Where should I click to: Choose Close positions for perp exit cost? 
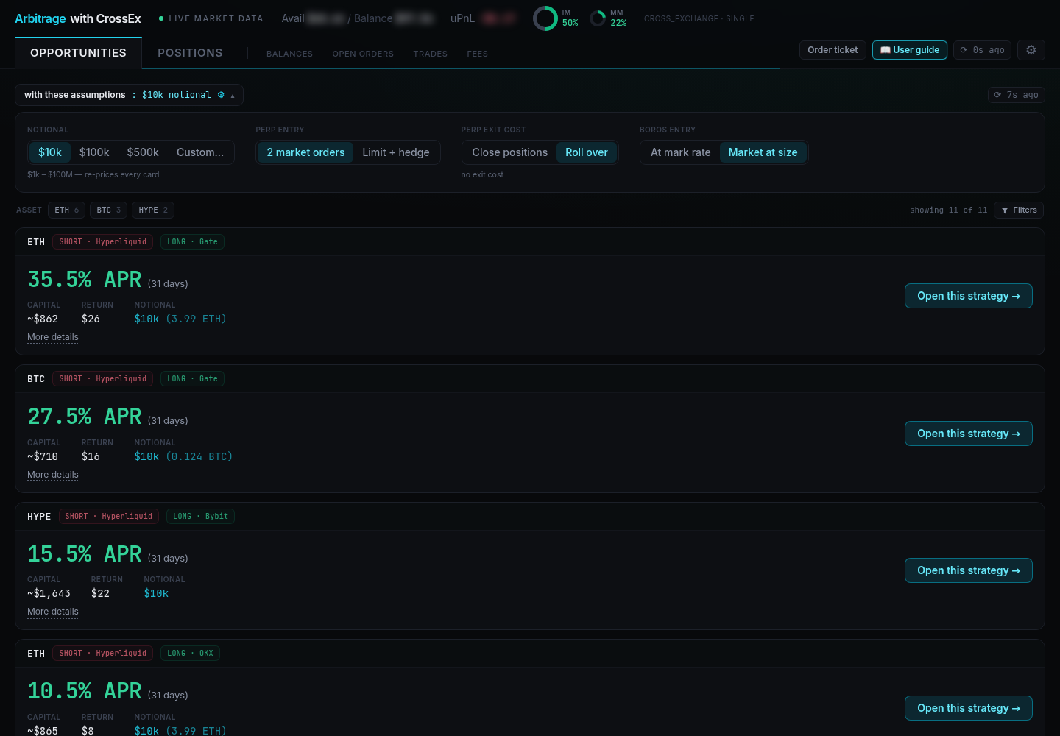[x=510, y=152]
